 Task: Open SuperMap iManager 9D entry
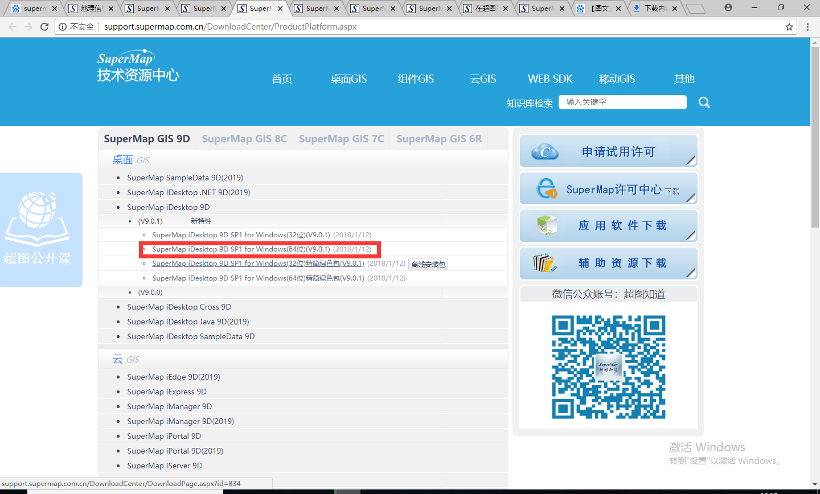[x=170, y=406]
